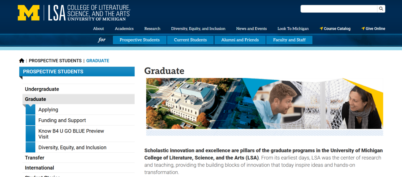The image size is (402, 177).
Task: Open the Graduate breadcrumb link
Action: point(98,61)
